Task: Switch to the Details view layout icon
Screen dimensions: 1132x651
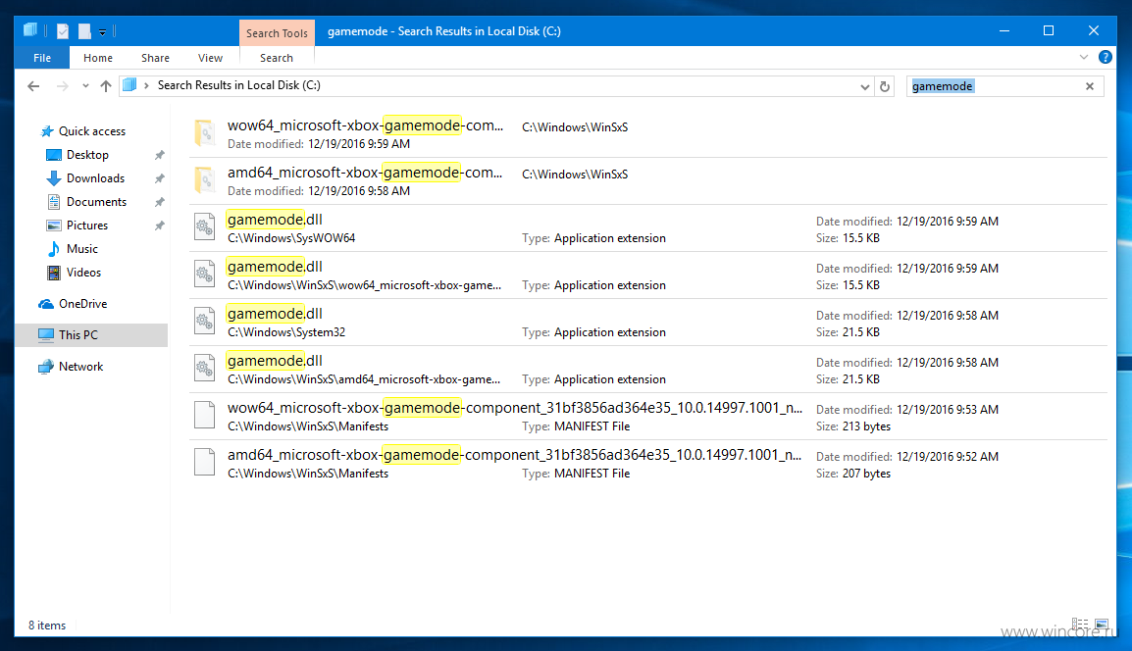Action: [1080, 625]
